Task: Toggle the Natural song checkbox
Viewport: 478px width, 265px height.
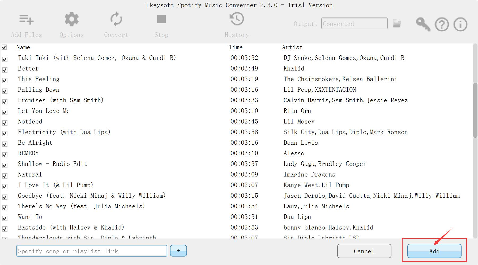Action: pyautogui.click(x=5, y=176)
